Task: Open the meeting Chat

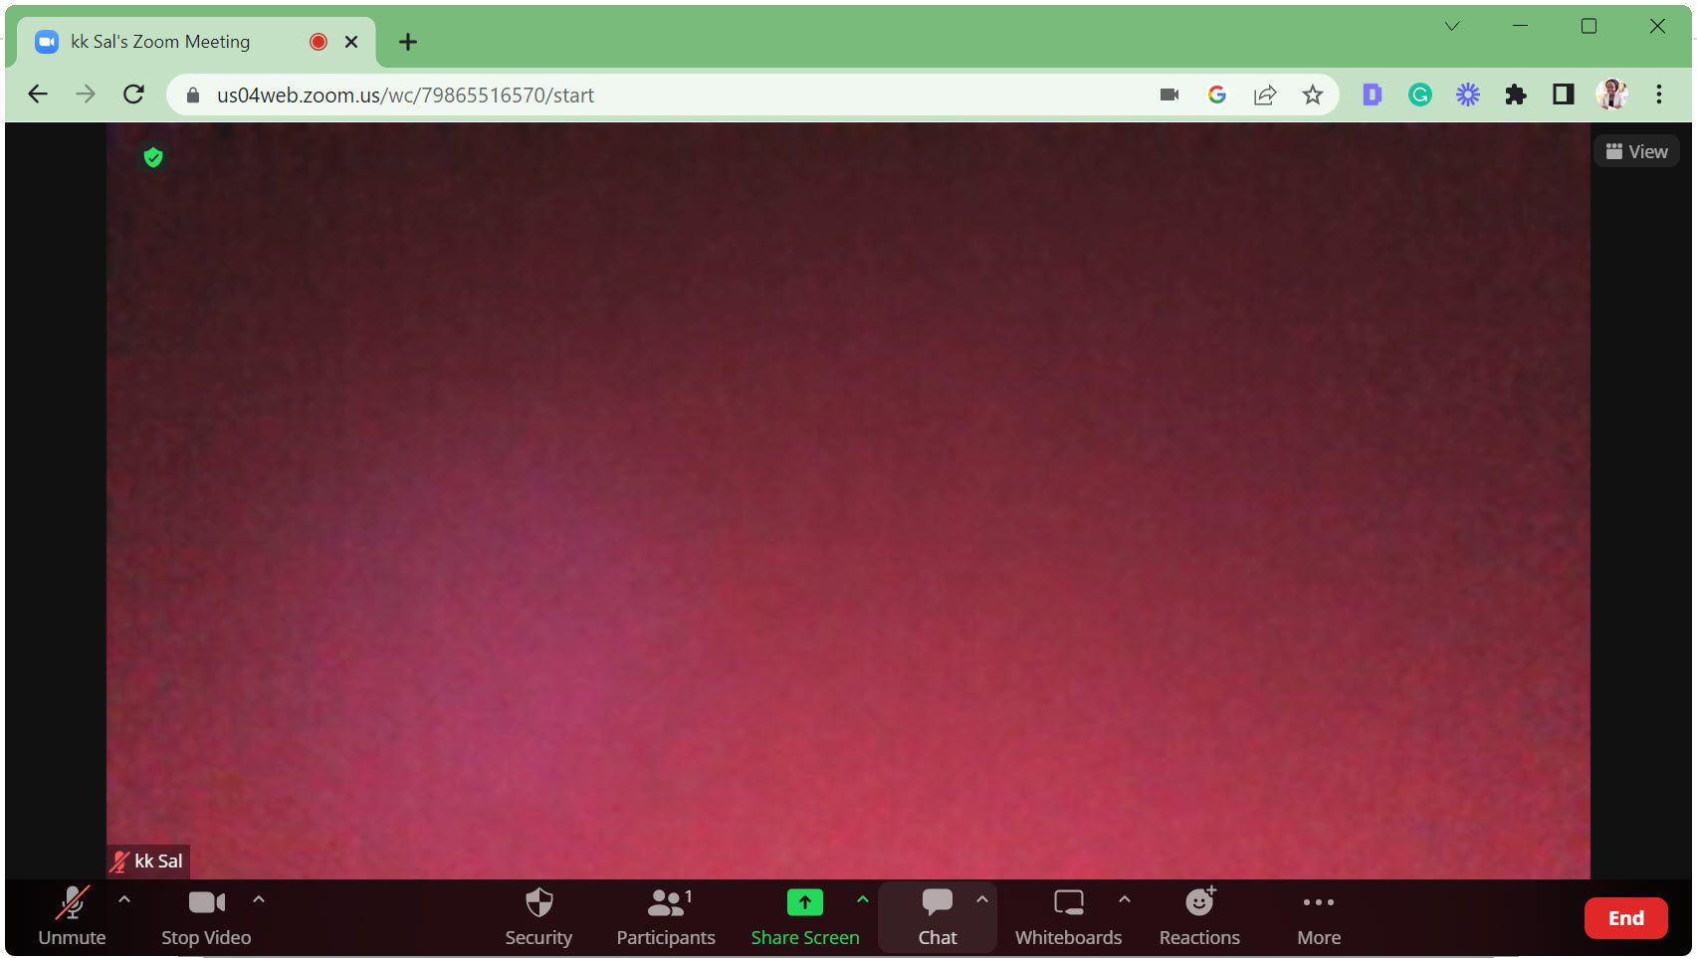Action: tap(936, 915)
